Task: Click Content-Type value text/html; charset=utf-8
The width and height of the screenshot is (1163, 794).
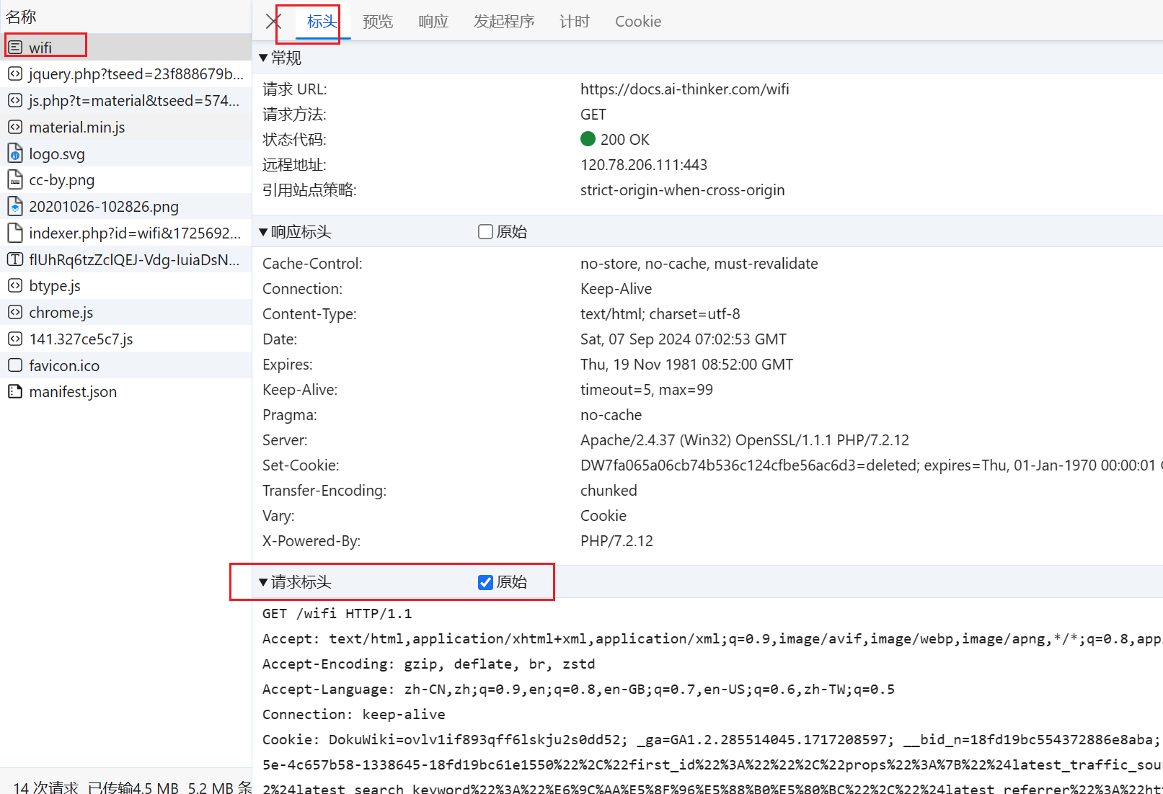Action: pyautogui.click(x=660, y=313)
